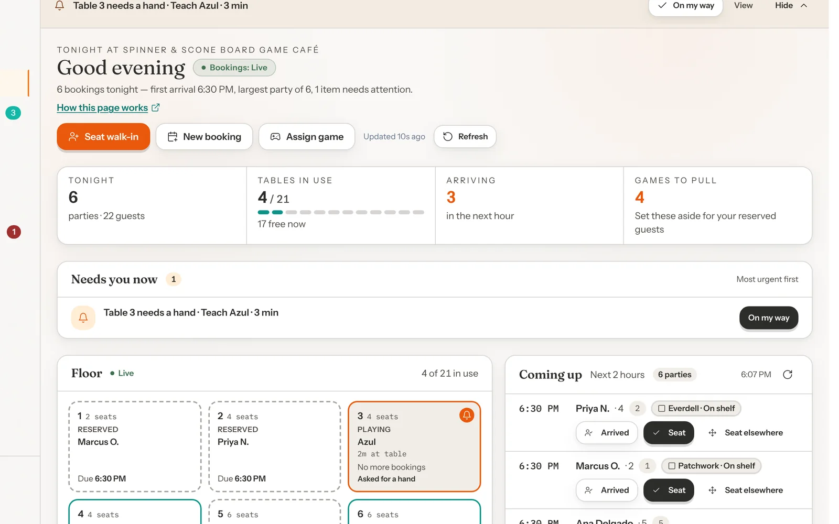Click Seat elsewhere move icon for Priya N.
Screen dimensions: 839x524
tap(713, 433)
